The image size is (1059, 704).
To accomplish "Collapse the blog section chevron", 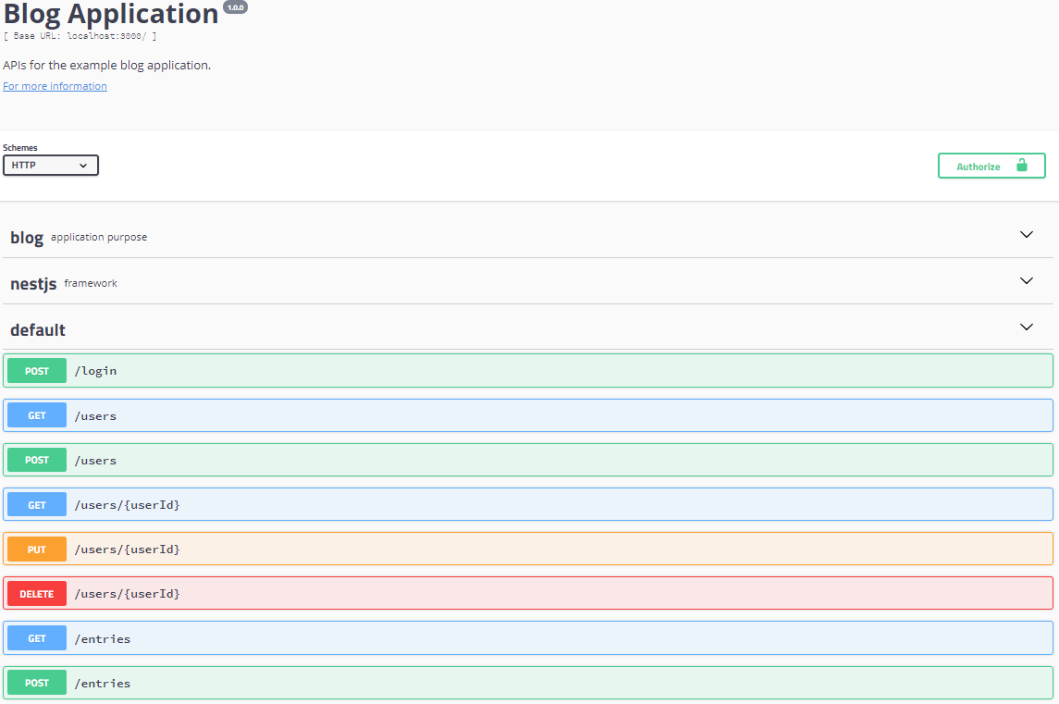I will [1026, 235].
